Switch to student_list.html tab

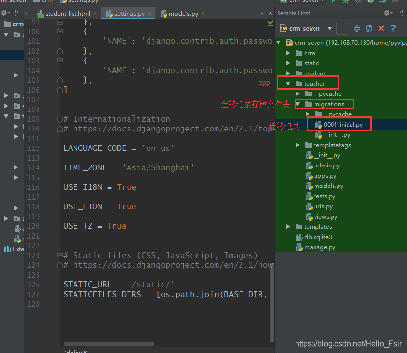tap(64, 14)
